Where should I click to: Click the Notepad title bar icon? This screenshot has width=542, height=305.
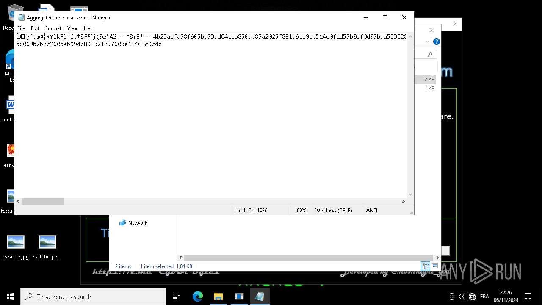tap(21, 17)
